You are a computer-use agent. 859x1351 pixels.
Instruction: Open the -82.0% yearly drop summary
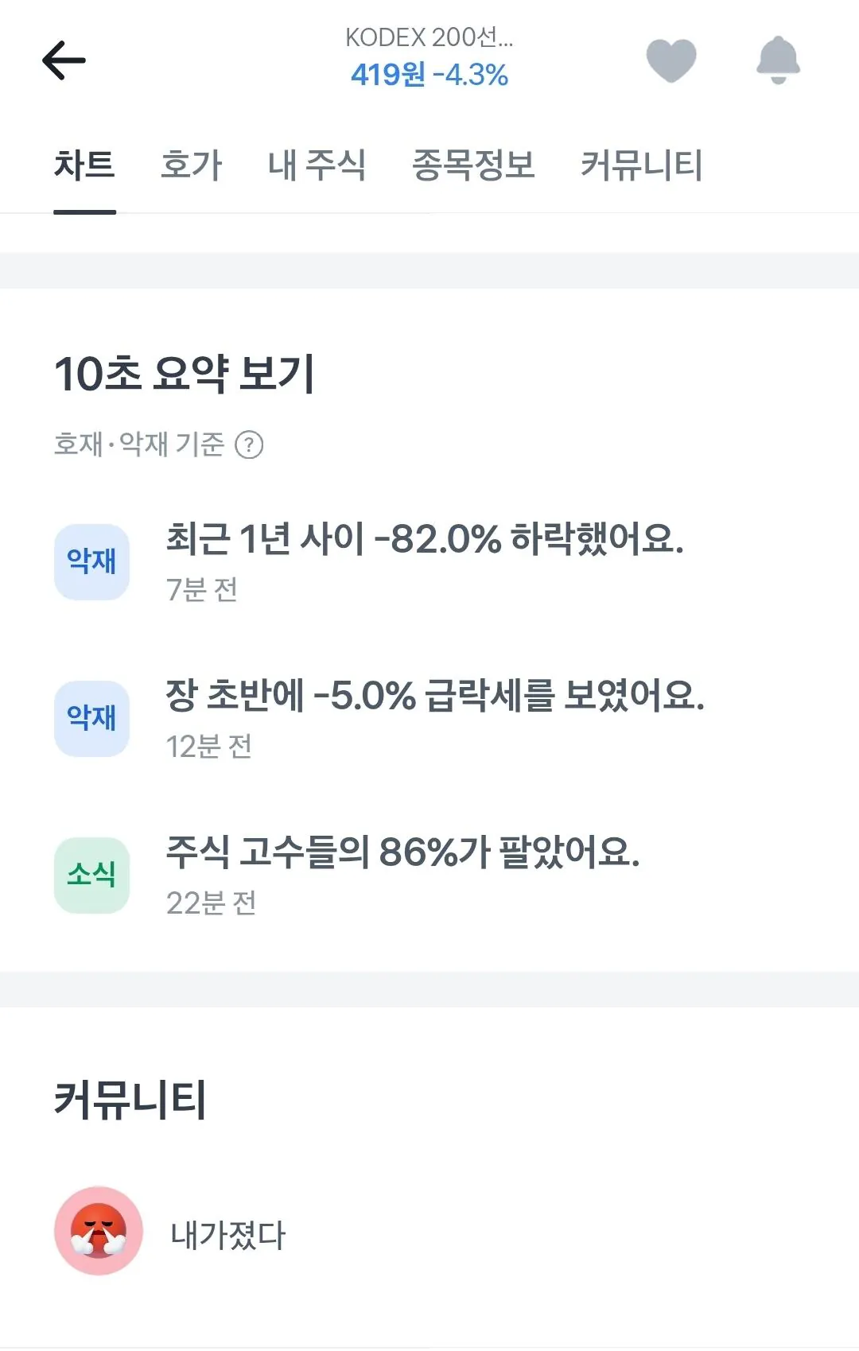tap(425, 539)
